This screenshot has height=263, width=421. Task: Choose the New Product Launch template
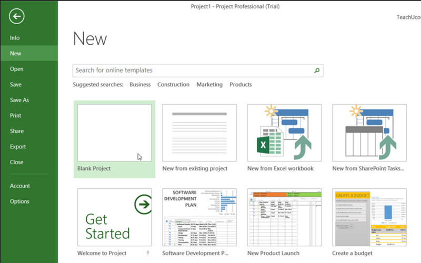click(x=284, y=217)
